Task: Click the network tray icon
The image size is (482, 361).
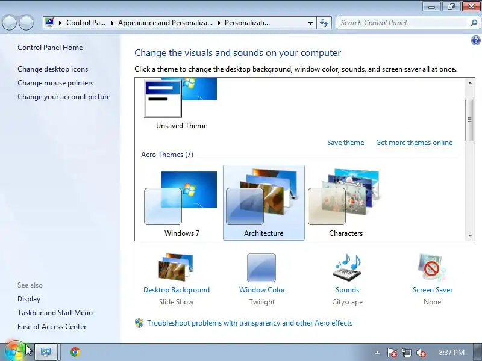Action: (406, 353)
